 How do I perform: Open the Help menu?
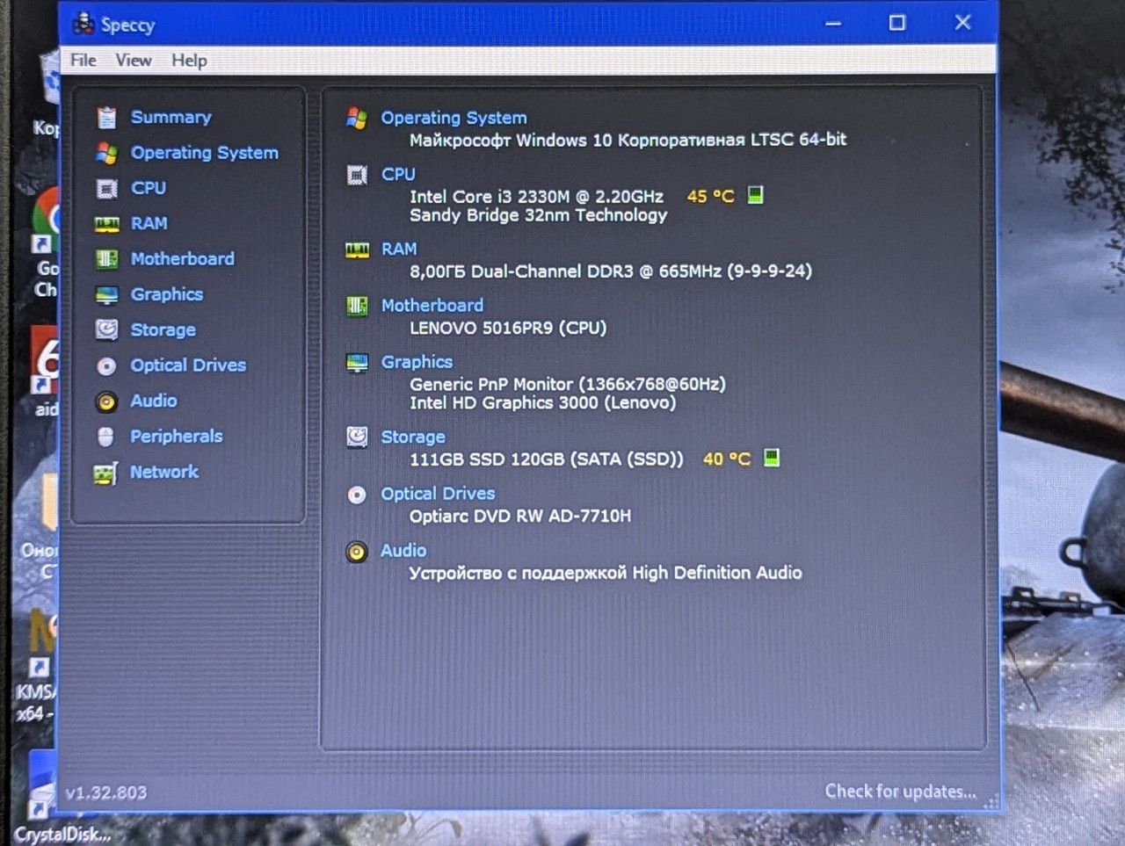(x=189, y=60)
